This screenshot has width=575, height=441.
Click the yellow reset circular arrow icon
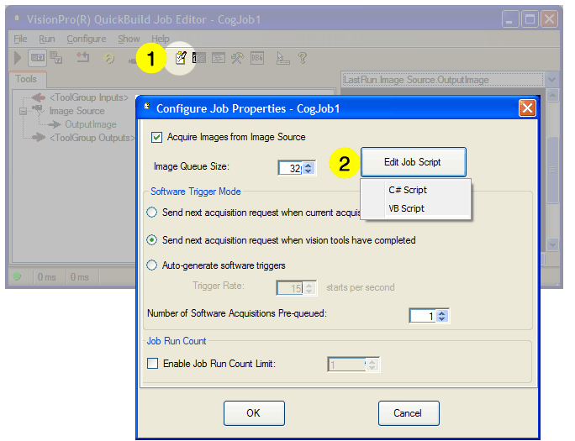[x=108, y=58]
